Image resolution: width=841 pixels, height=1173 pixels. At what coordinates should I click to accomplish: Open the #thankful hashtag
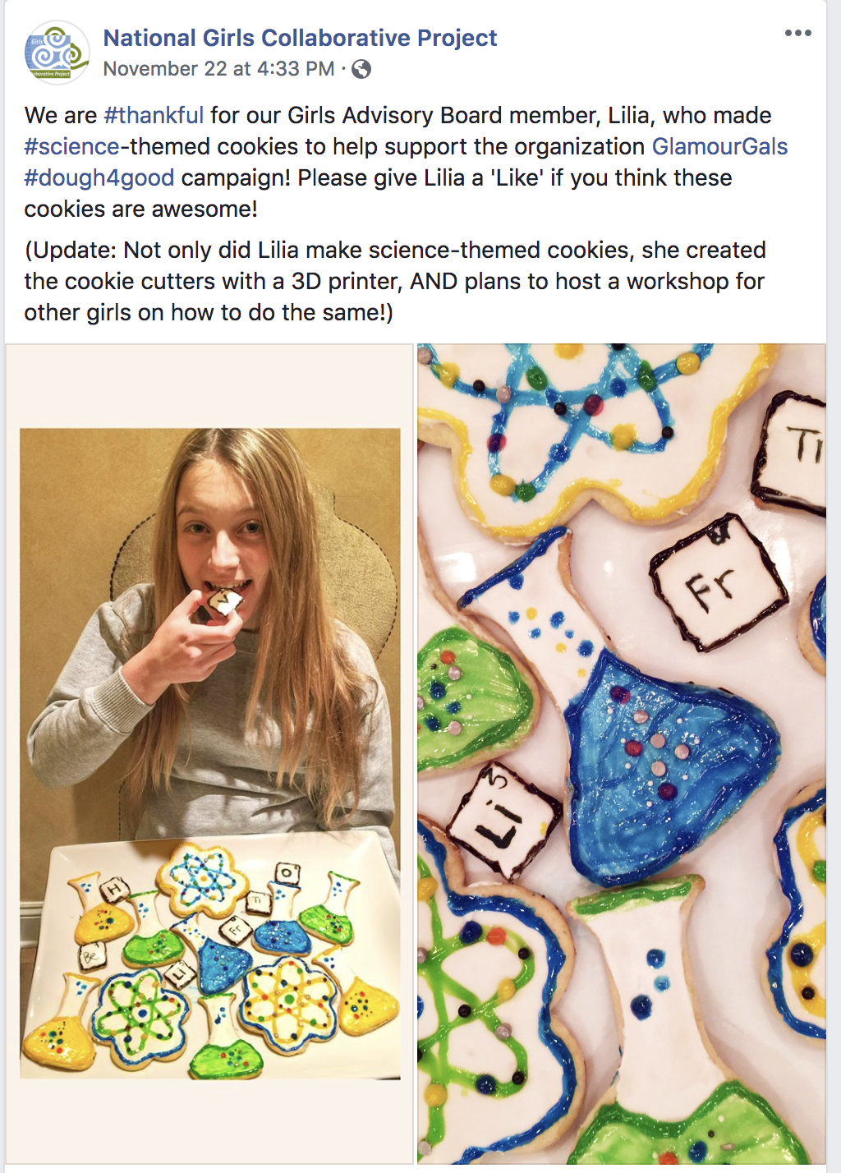click(154, 115)
